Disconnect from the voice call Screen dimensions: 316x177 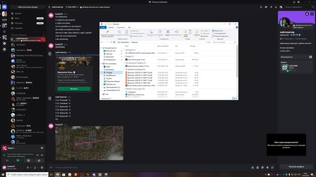42,155
